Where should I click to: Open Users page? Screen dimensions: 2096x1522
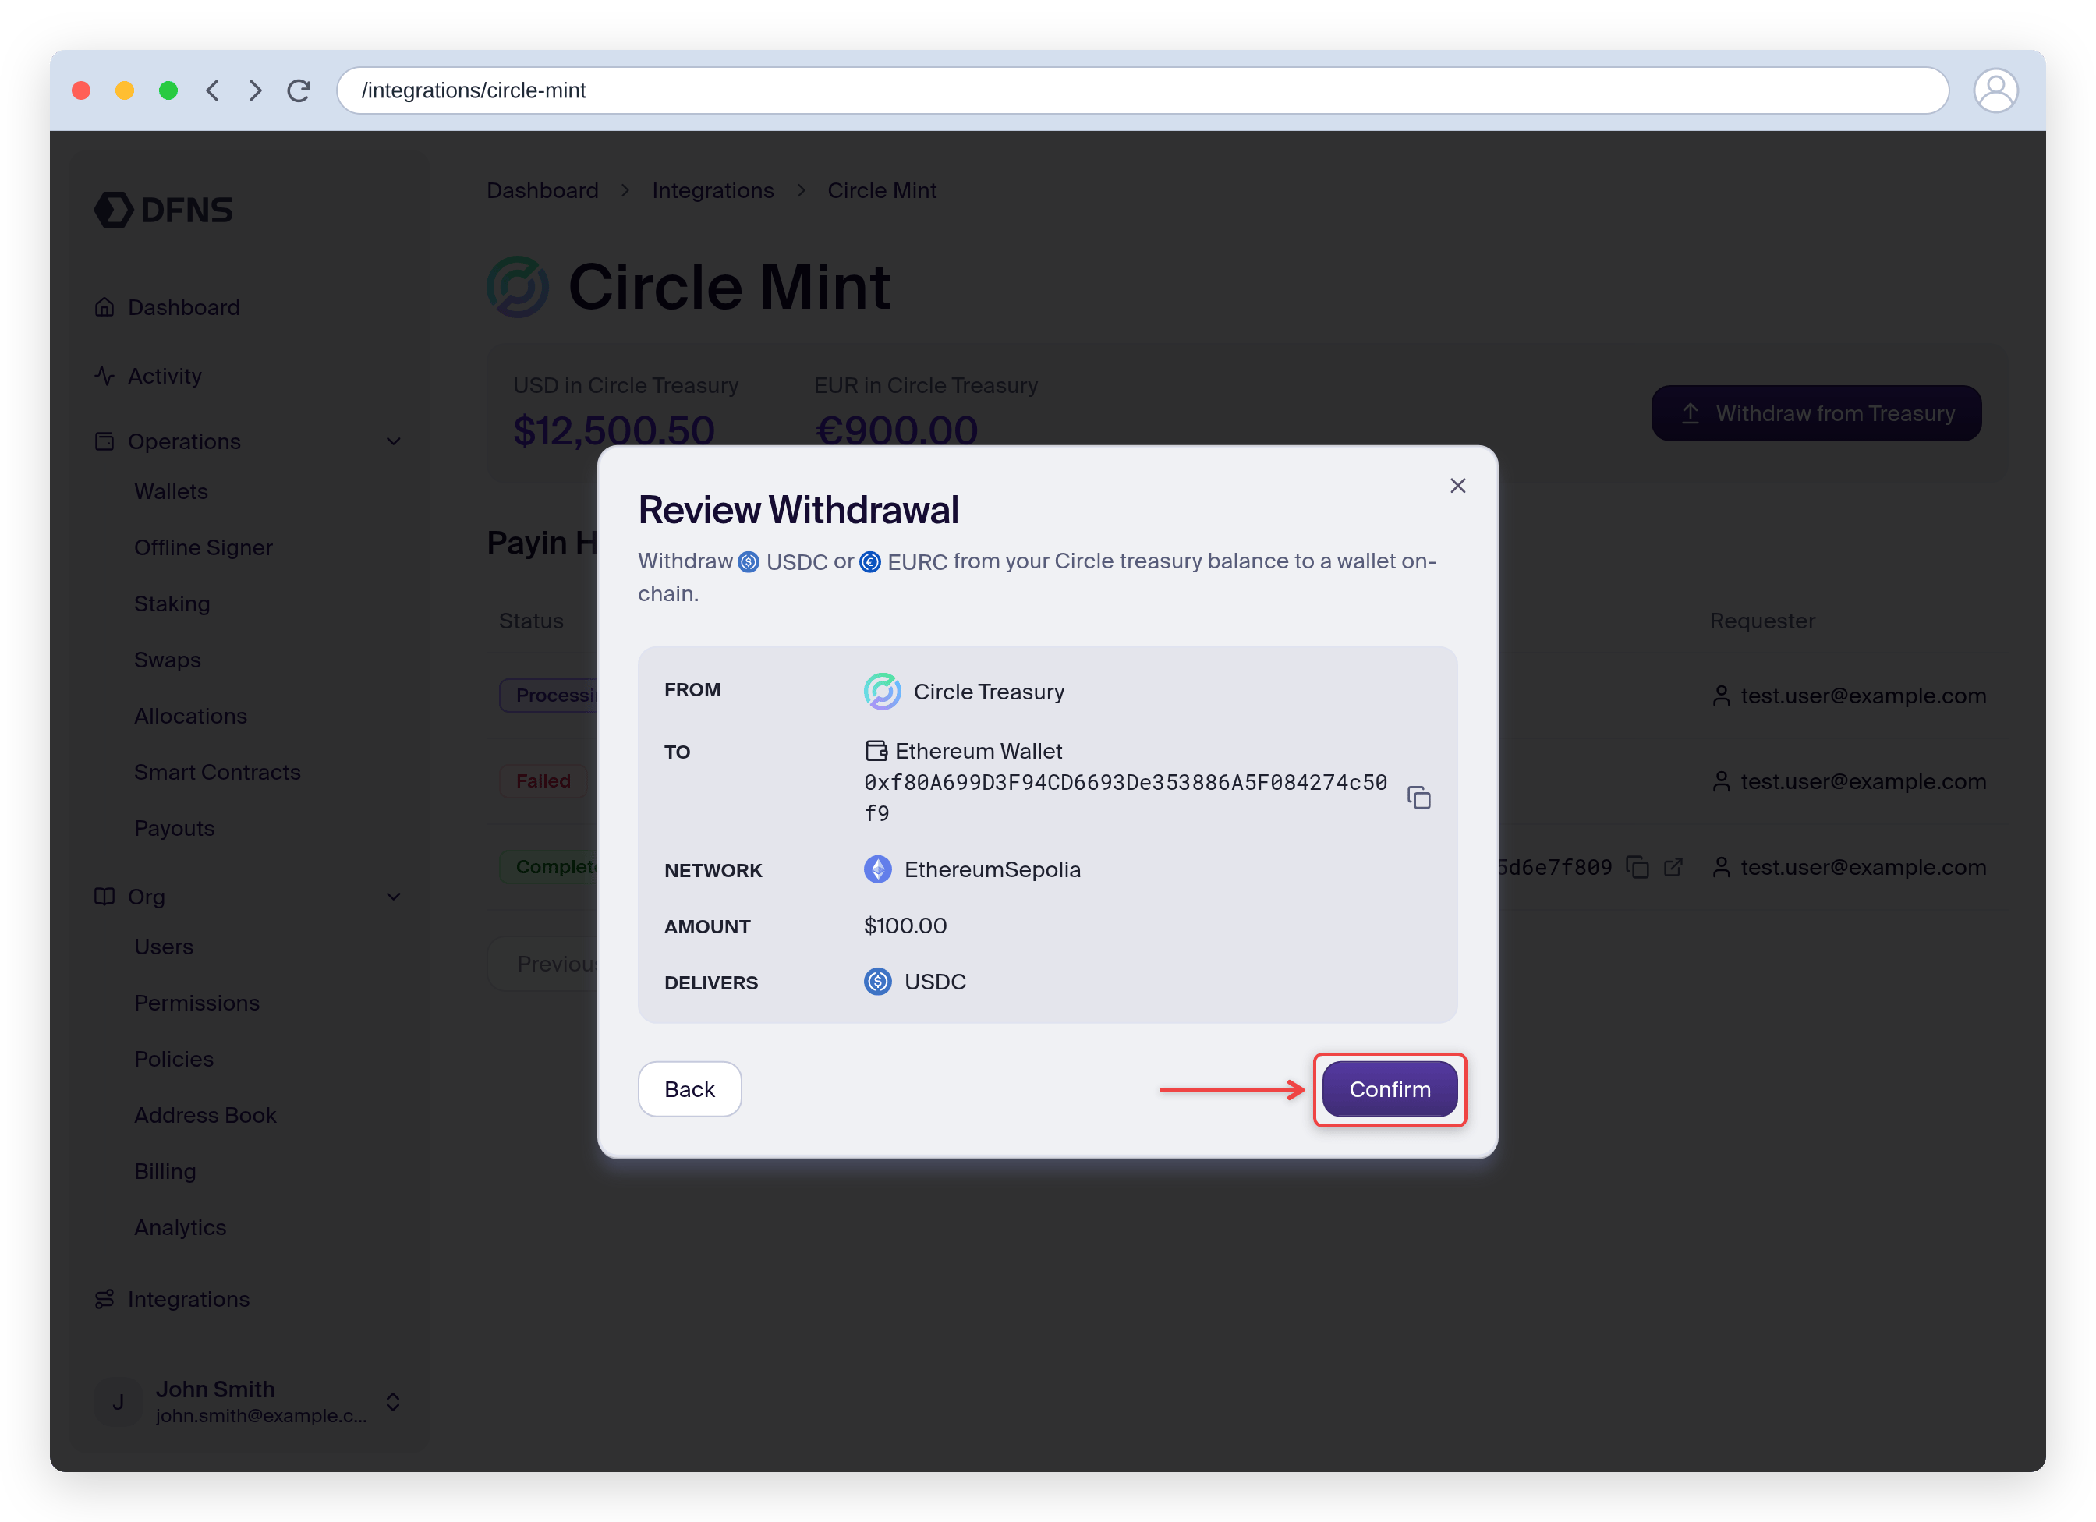[x=164, y=947]
